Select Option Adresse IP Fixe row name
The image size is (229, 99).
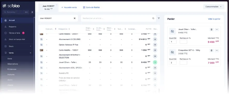pyautogui.click(x=68, y=45)
